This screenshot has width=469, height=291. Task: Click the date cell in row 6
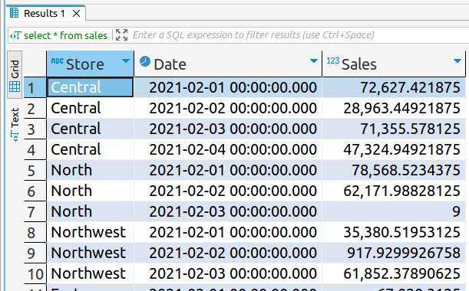[228, 191]
